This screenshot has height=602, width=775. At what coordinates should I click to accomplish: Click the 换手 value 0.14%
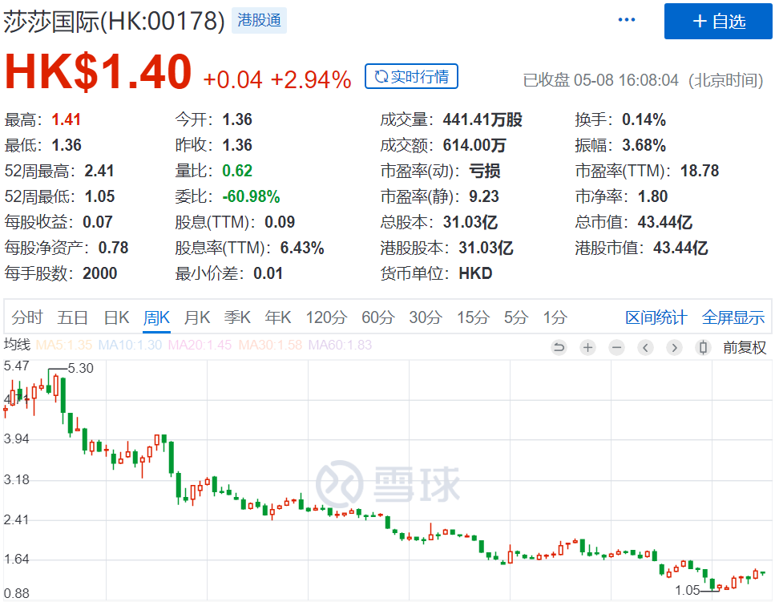[x=644, y=119]
